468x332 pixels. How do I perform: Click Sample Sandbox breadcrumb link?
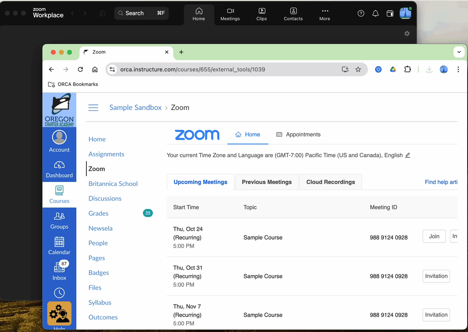tap(136, 107)
